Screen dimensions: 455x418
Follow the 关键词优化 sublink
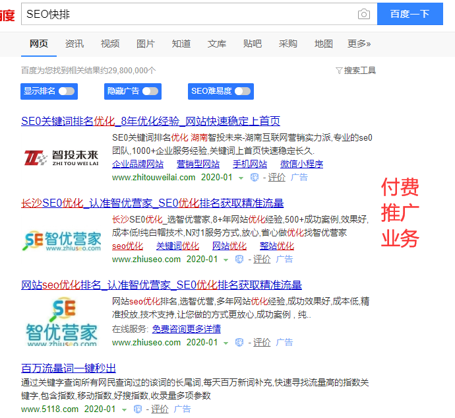177,246
